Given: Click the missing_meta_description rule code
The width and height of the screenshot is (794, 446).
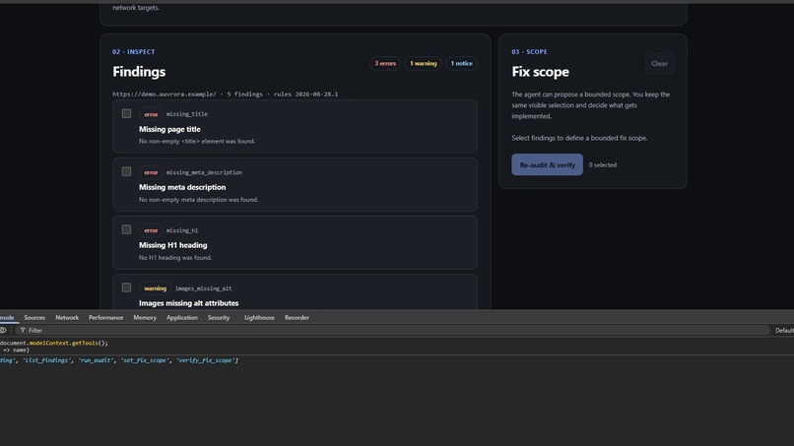Looking at the screenshot, I should coord(204,172).
